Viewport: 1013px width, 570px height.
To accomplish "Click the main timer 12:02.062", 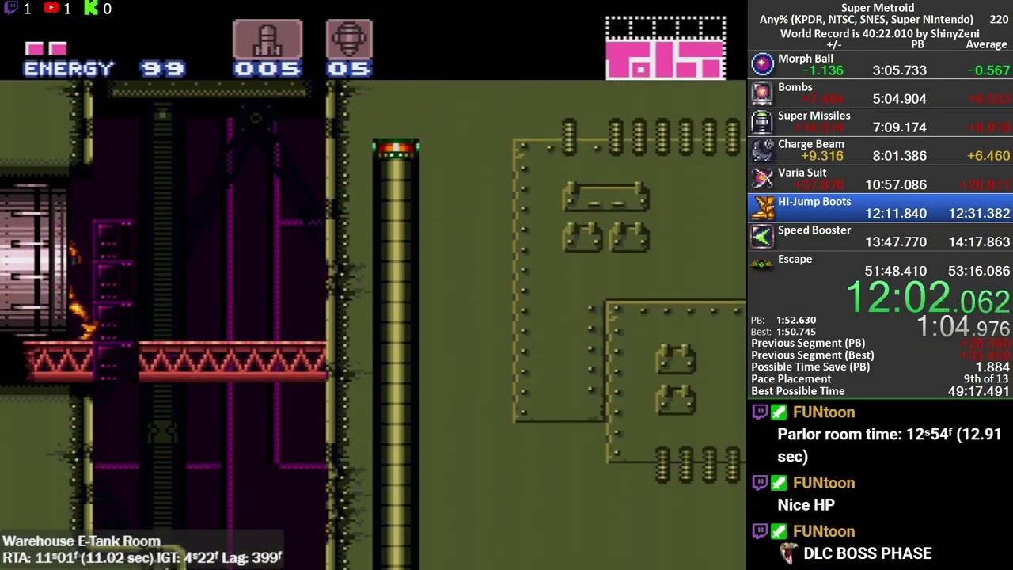I will 928,299.
